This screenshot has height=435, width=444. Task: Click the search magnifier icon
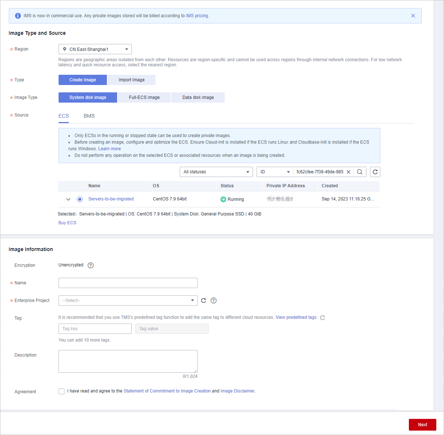(359, 172)
